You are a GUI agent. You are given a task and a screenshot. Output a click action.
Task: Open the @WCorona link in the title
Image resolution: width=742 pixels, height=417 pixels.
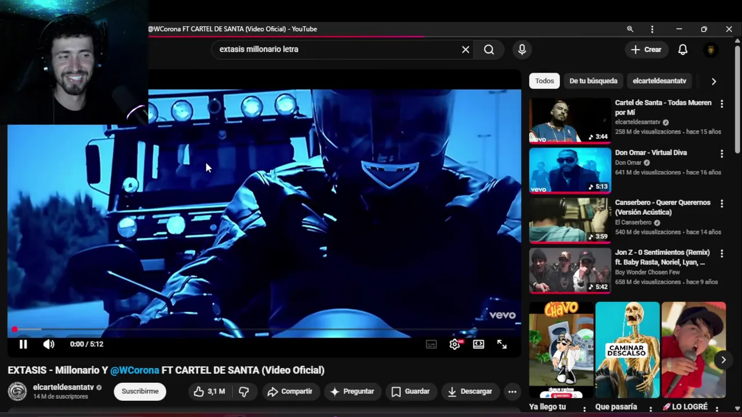tap(134, 370)
